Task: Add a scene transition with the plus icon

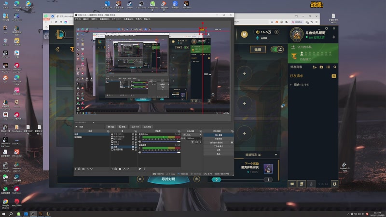Action: [192, 142]
